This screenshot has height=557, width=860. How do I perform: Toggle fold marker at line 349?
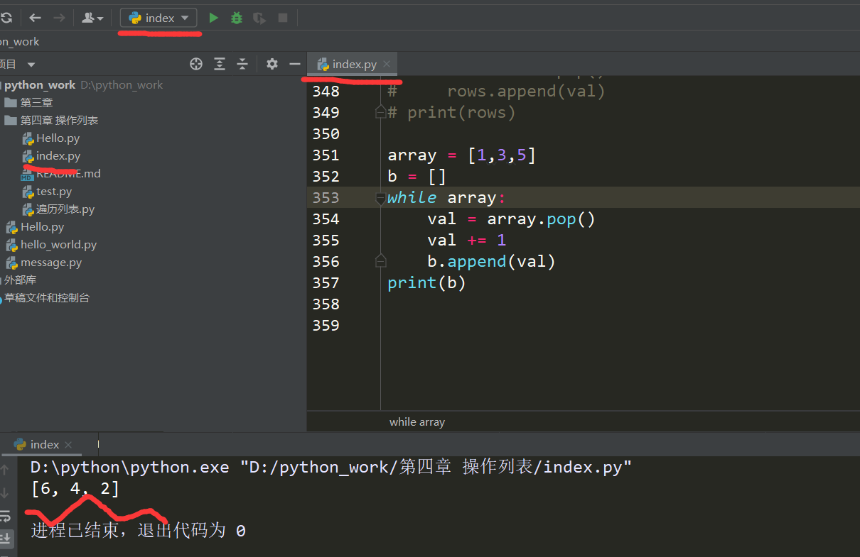[380, 111]
